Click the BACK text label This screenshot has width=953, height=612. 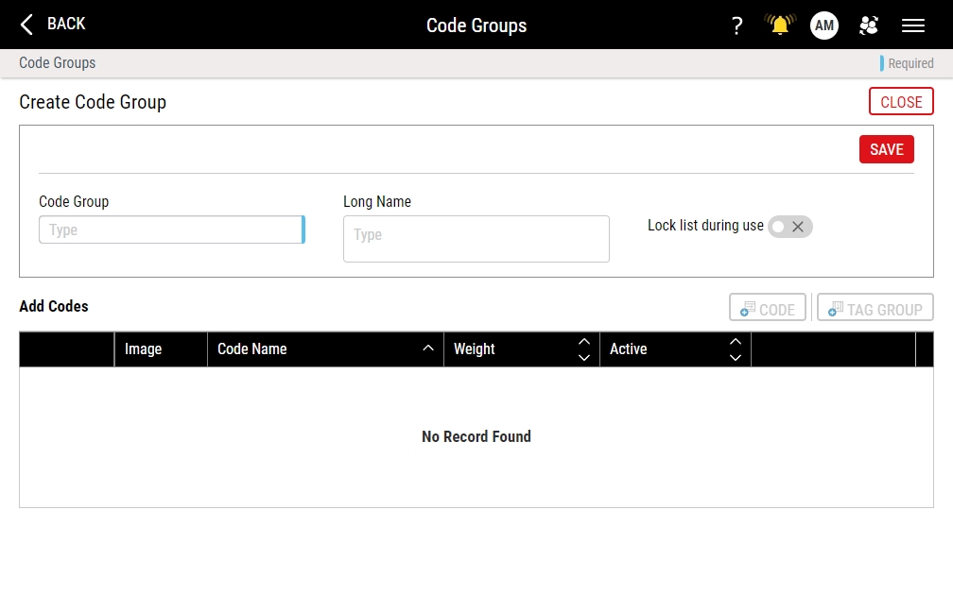click(x=66, y=24)
